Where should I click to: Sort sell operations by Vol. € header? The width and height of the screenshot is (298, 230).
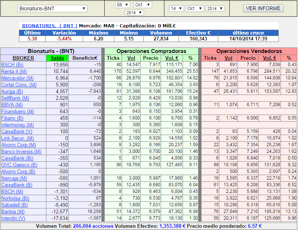[269, 58]
